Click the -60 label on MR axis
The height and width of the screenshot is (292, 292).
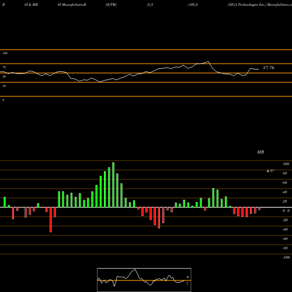point(285,239)
